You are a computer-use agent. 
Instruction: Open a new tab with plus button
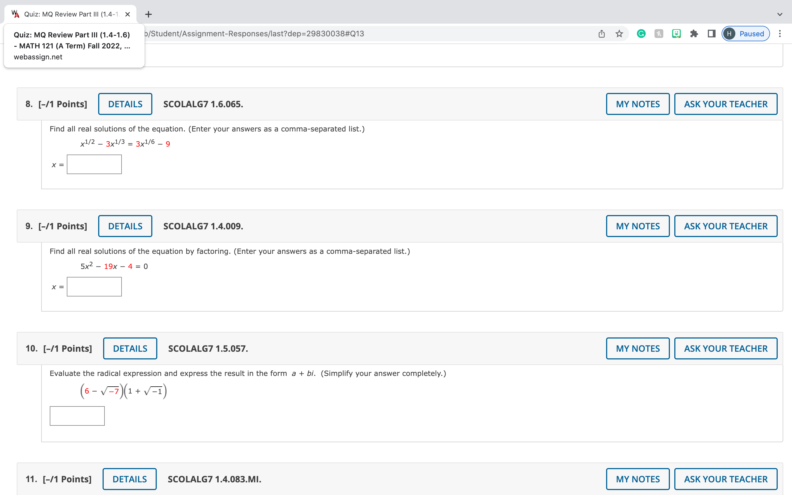(x=148, y=14)
